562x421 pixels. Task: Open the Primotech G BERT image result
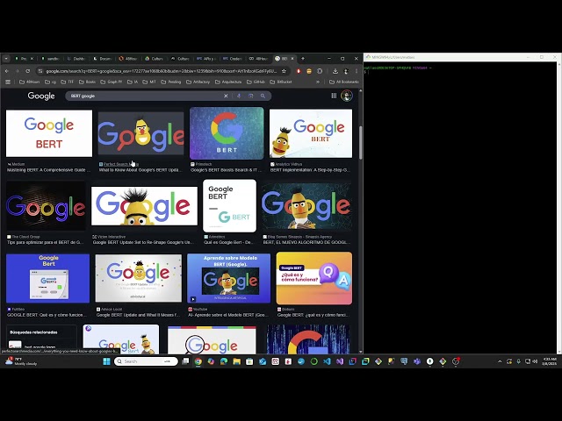pos(227,133)
